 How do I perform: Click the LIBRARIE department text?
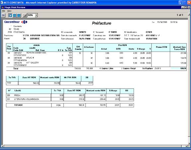pyautogui.click(x=35, y=39)
